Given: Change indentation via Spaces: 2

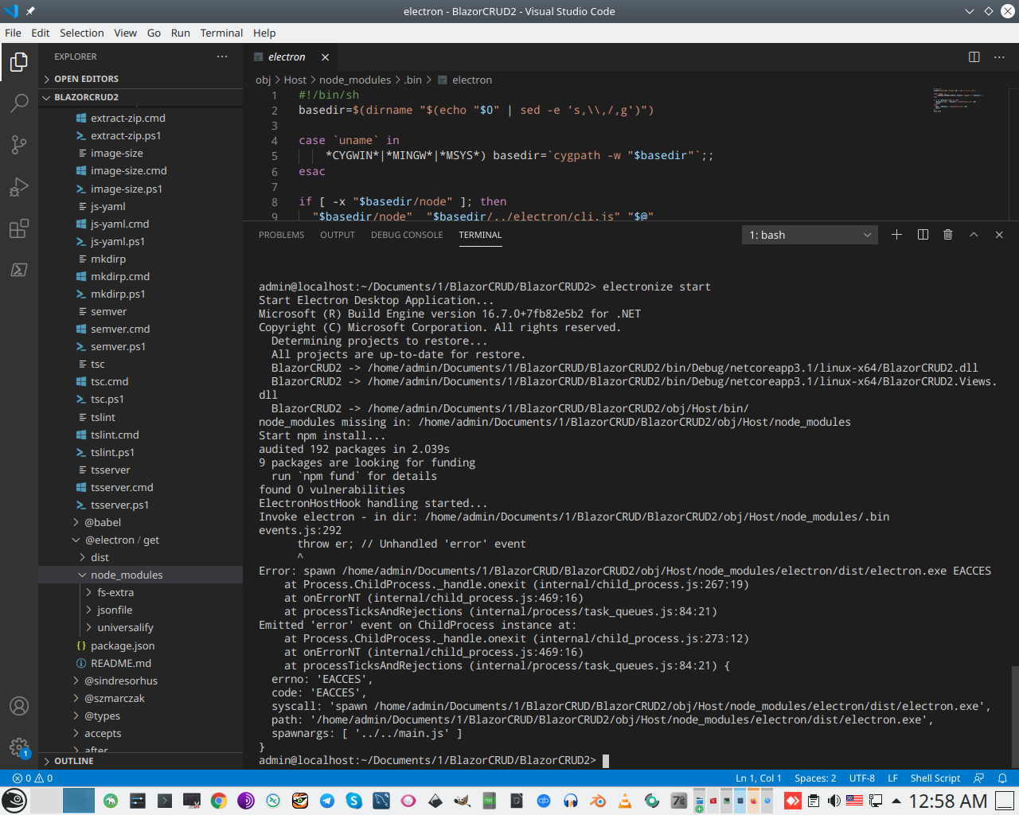Looking at the screenshot, I should (815, 778).
